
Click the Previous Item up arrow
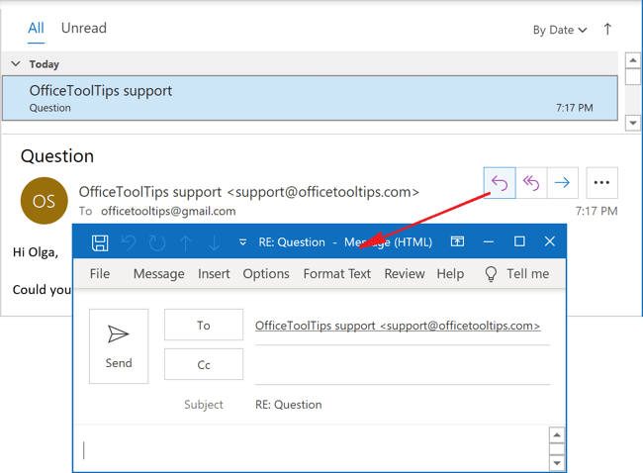pyautogui.click(x=186, y=242)
